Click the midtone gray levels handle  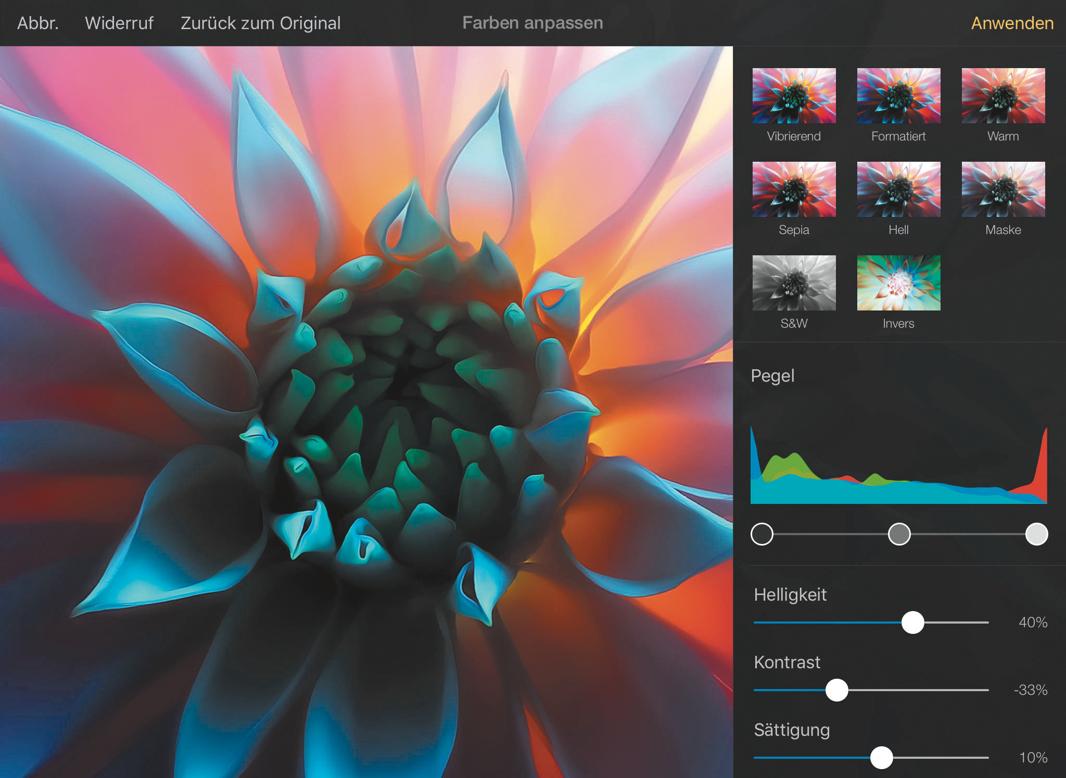(x=899, y=534)
